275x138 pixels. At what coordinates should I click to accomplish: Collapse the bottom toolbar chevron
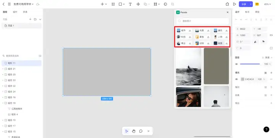click(148, 131)
